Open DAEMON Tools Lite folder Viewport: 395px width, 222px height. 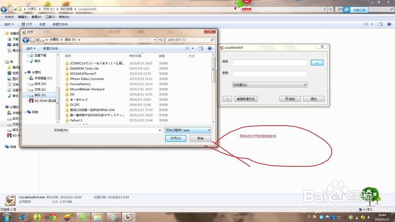(x=85, y=68)
